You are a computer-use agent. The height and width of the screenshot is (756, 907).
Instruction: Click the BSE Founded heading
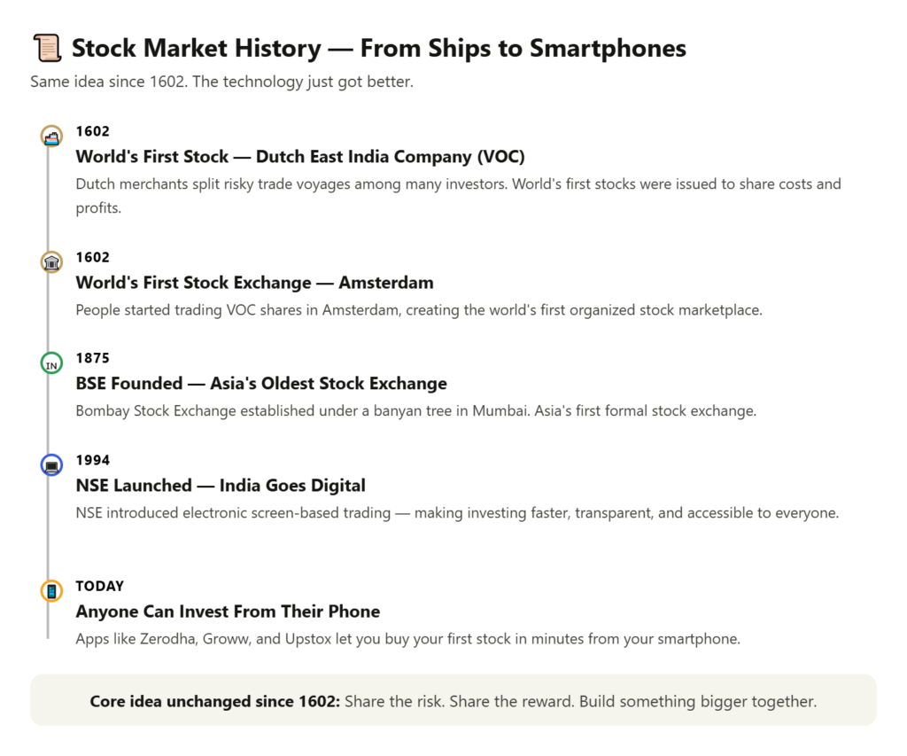click(x=260, y=384)
